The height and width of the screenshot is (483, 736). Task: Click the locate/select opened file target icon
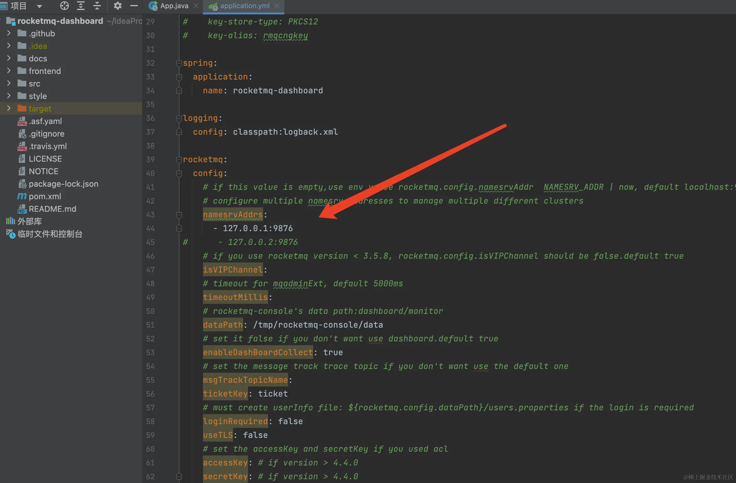point(64,6)
